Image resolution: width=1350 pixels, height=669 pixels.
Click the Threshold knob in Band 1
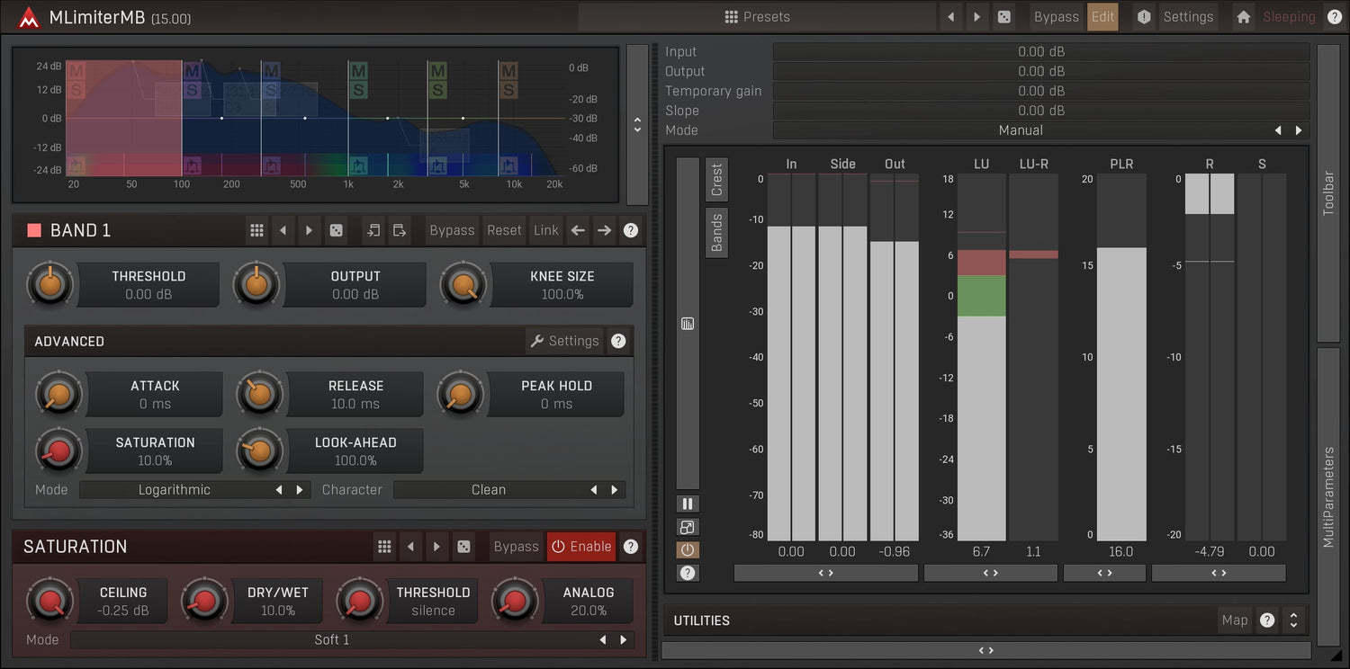pos(49,285)
